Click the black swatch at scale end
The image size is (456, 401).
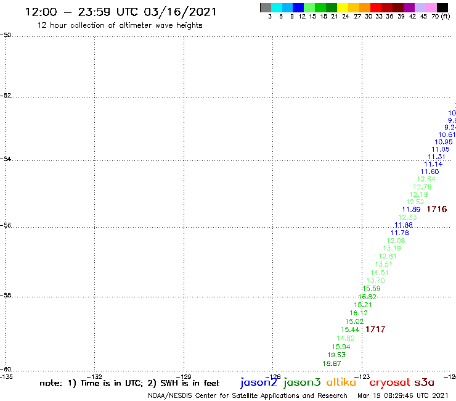(442, 7)
